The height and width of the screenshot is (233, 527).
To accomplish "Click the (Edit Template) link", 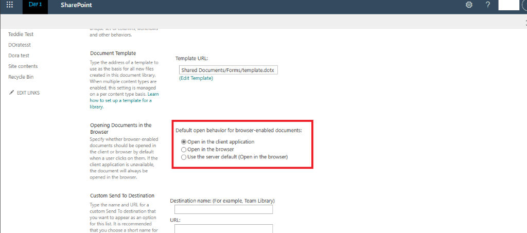I will click(196, 78).
